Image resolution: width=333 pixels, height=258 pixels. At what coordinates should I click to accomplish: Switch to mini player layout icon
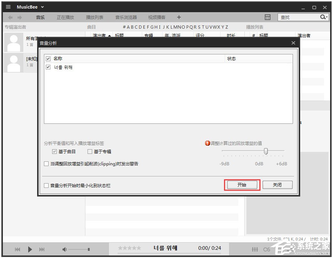point(268,17)
